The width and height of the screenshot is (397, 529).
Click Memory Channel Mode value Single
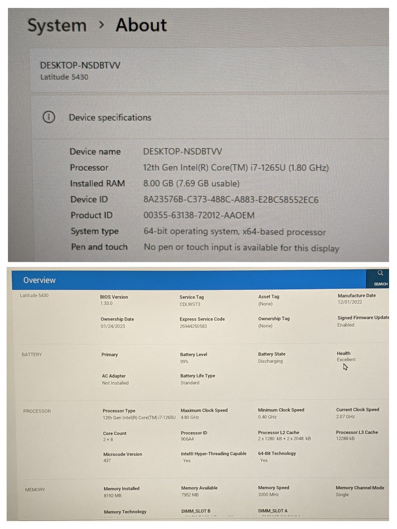click(x=342, y=495)
